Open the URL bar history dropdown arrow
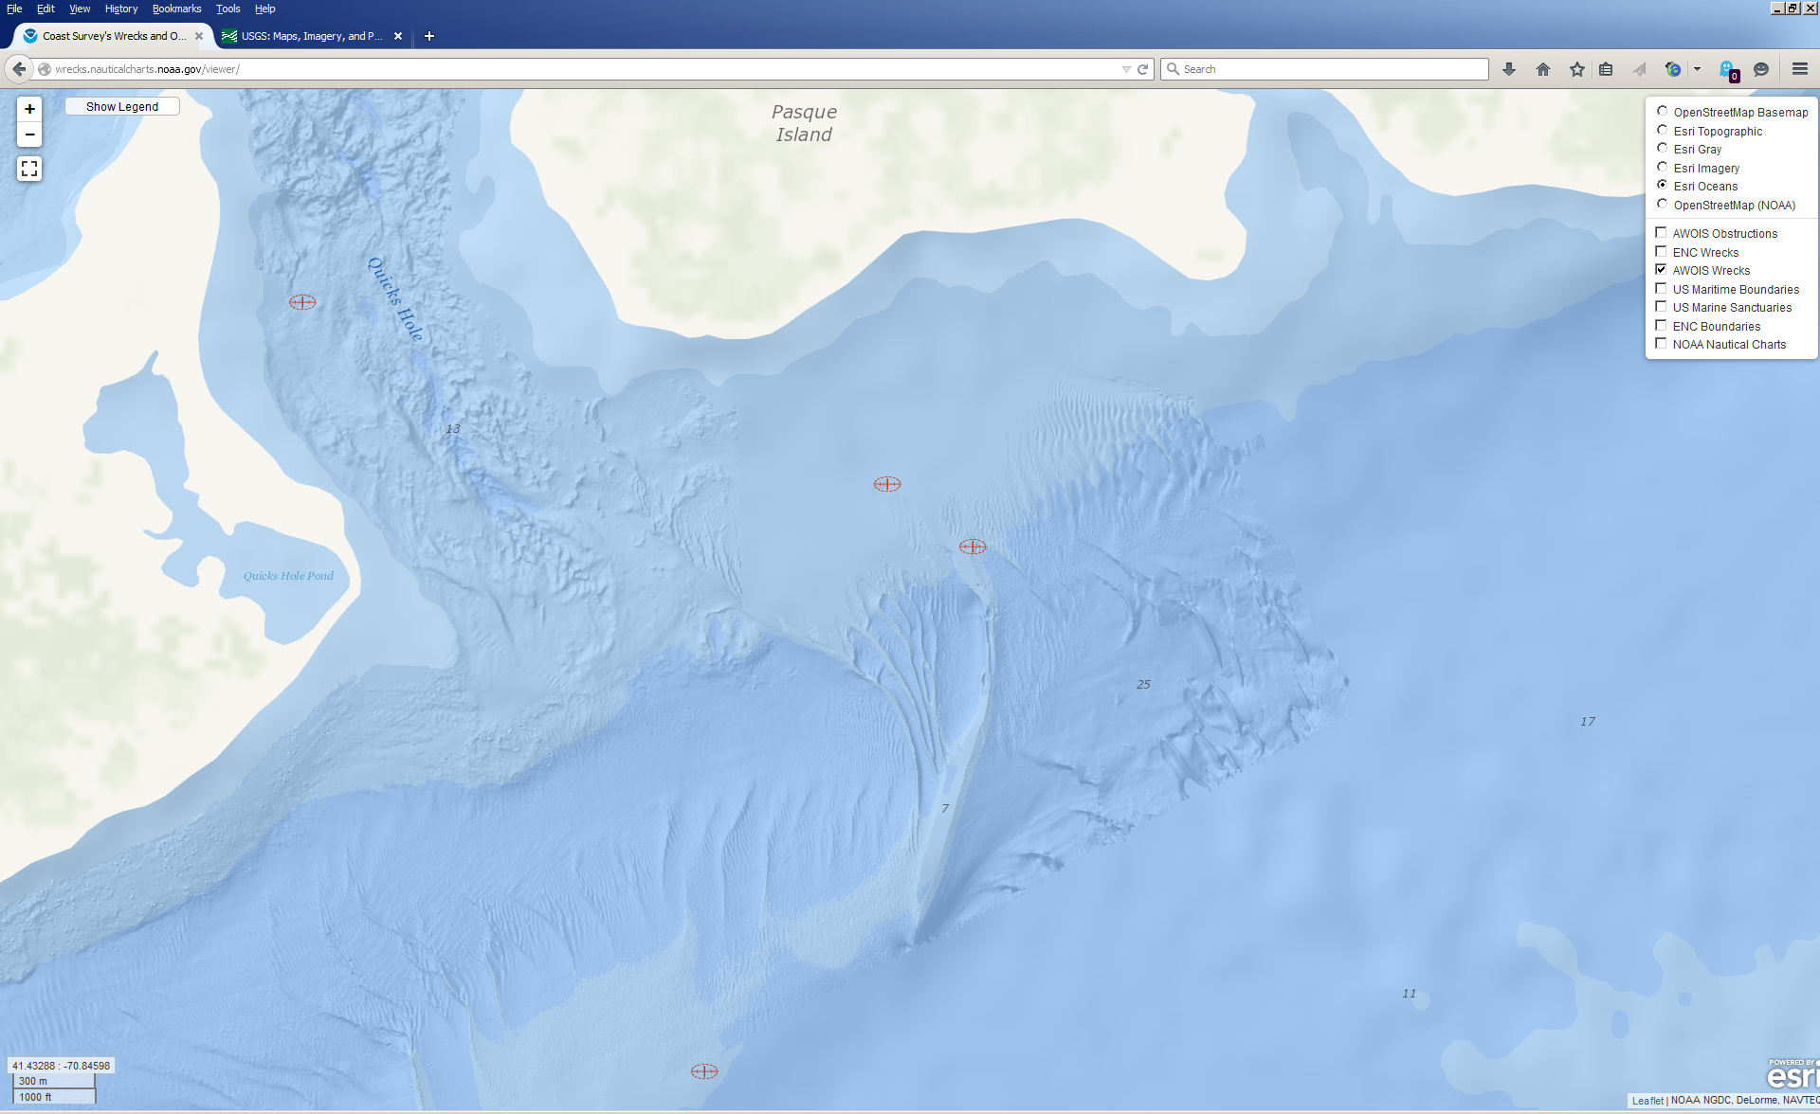The image size is (1820, 1114). pyautogui.click(x=1126, y=69)
